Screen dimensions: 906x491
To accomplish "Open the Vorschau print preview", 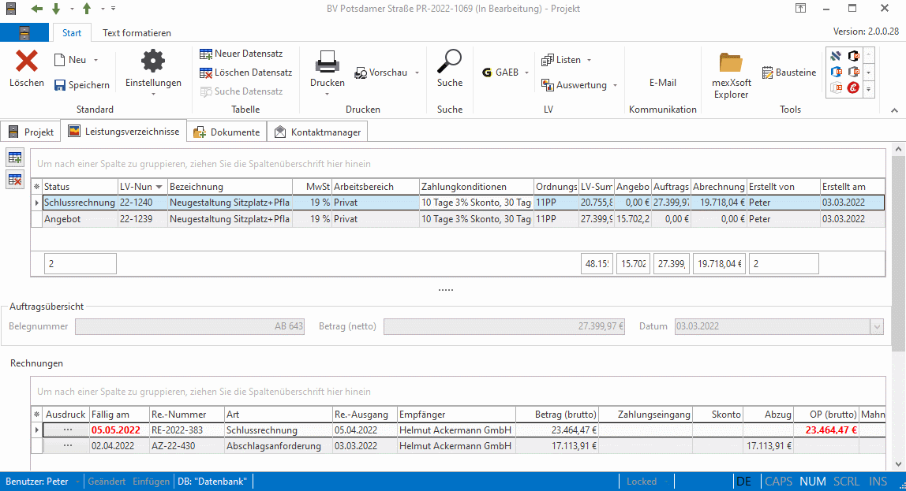I will (381, 73).
